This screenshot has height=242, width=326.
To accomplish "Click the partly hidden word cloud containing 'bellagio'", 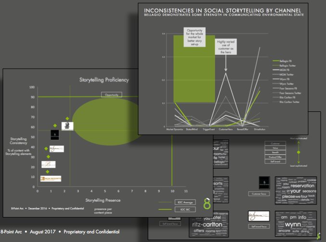I will pyautogui.click(x=221, y=154).
